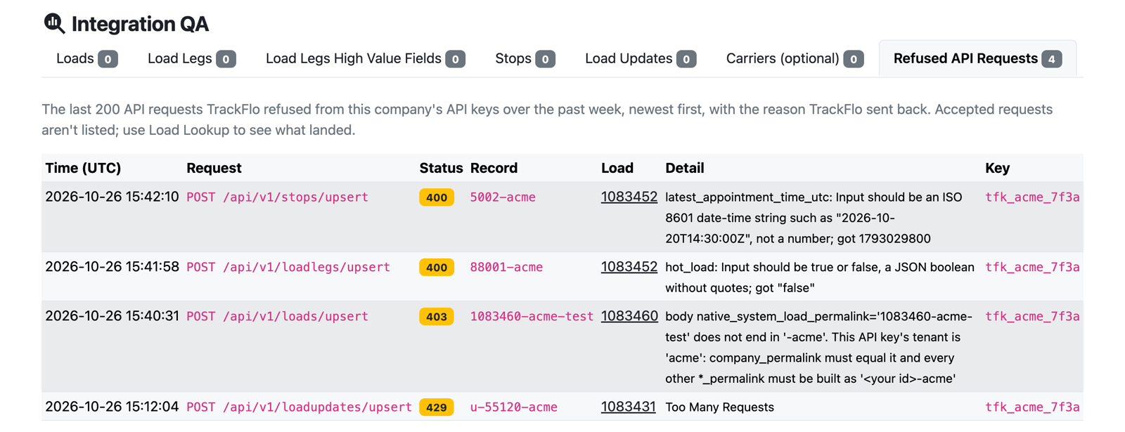Select the Refused API Requests tab
This screenshot has width=1125, height=432.
tap(977, 58)
